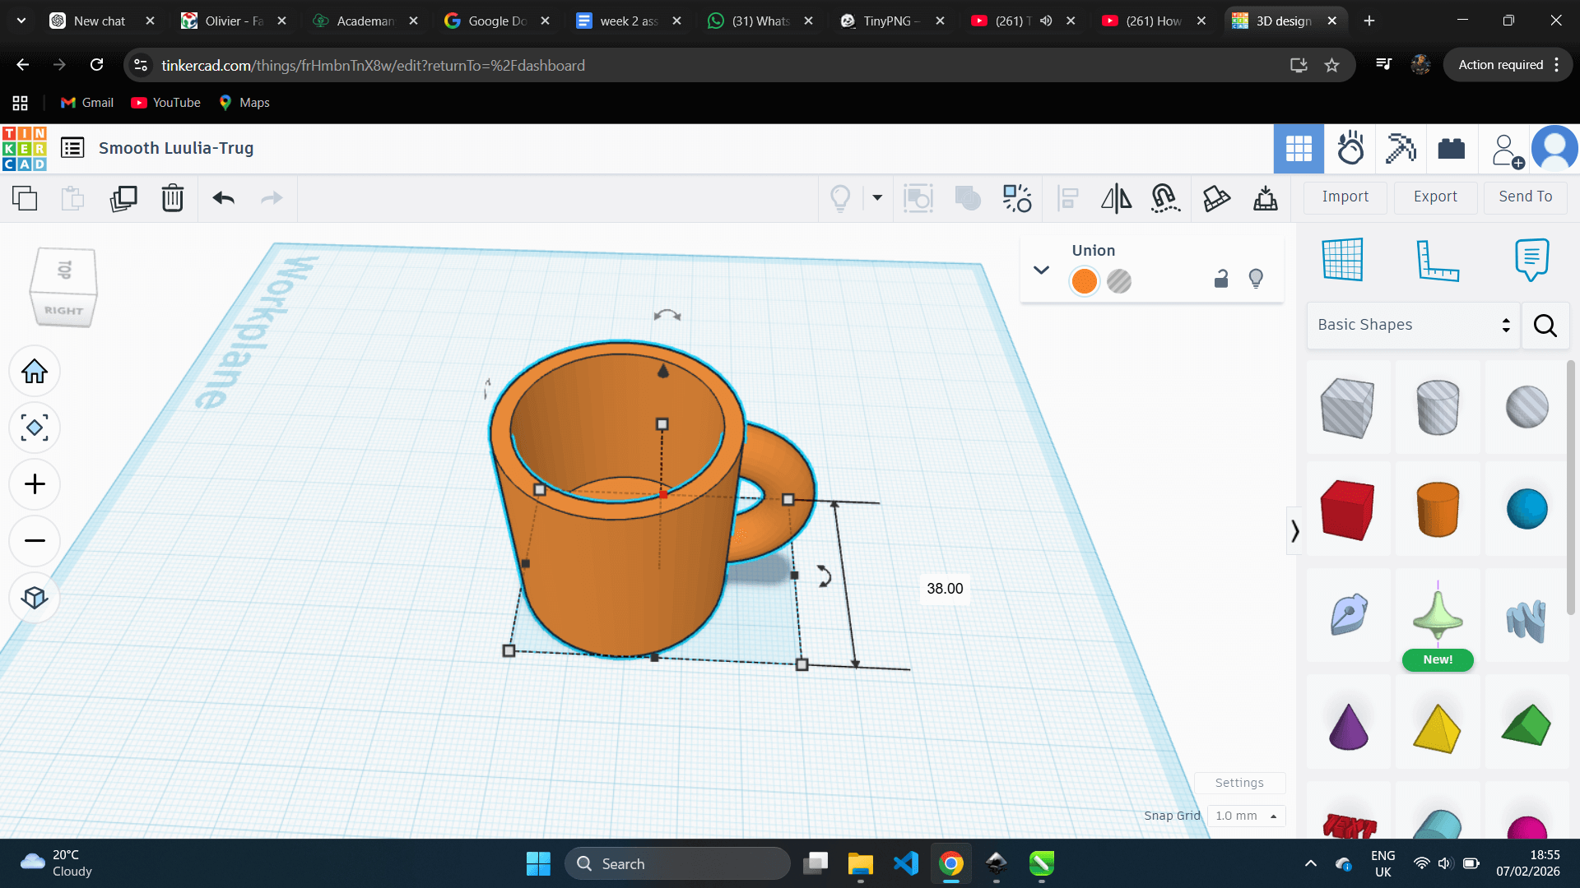This screenshot has width=1580, height=888.
Task: Click Home view button
Action: pos(35,372)
